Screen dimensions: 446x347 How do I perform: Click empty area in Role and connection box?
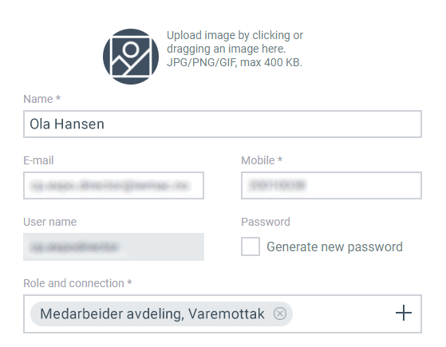point(341,313)
